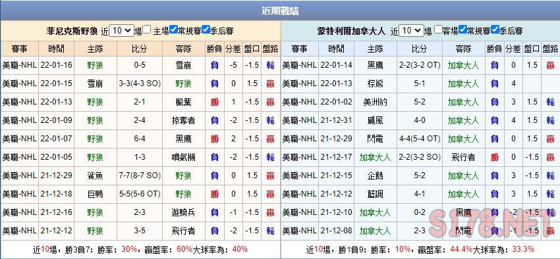Image resolution: width=560 pixels, height=259 pixels.
Task: Click the -5 goal difference cell
Action: 233,65
